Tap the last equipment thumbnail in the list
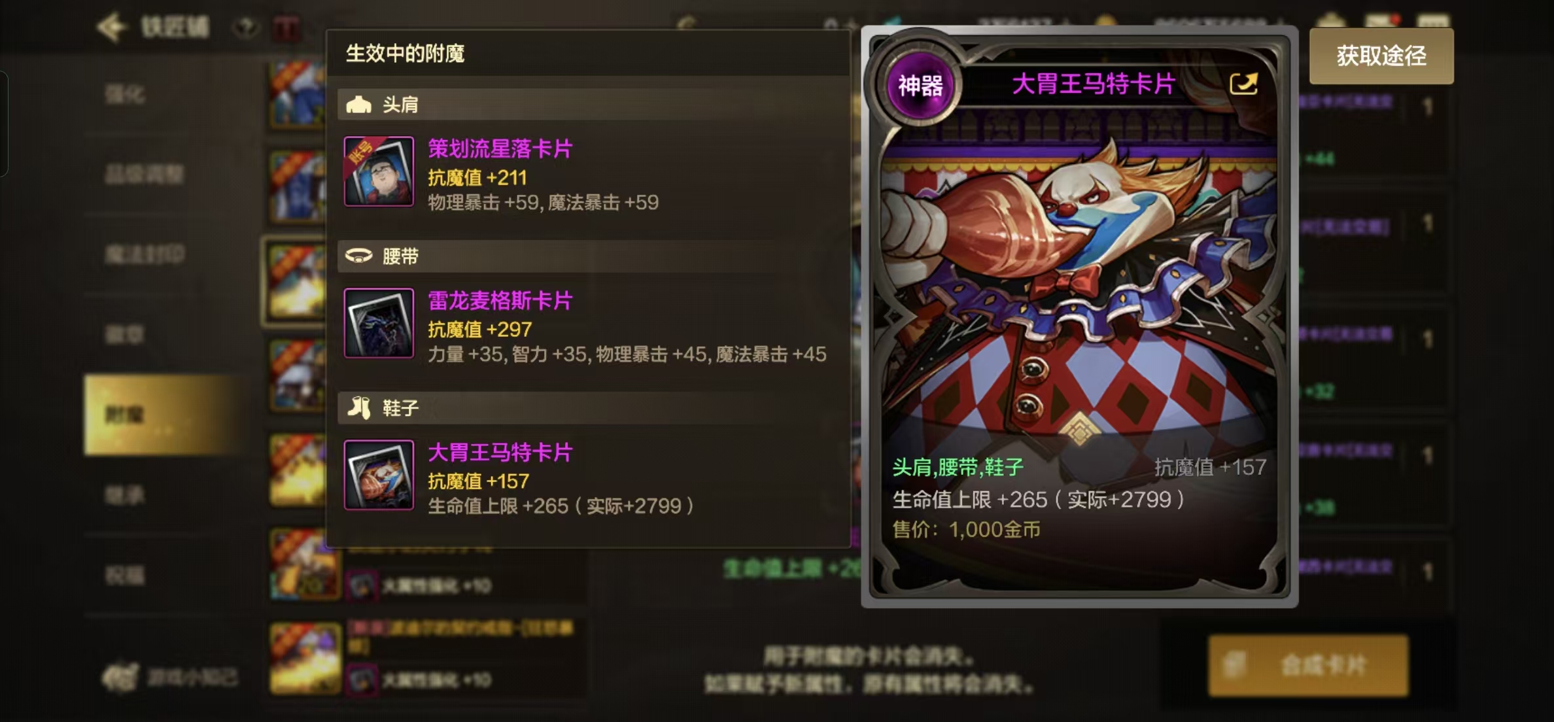Image resolution: width=1554 pixels, height=722 pixels. (x=305, y=658)
